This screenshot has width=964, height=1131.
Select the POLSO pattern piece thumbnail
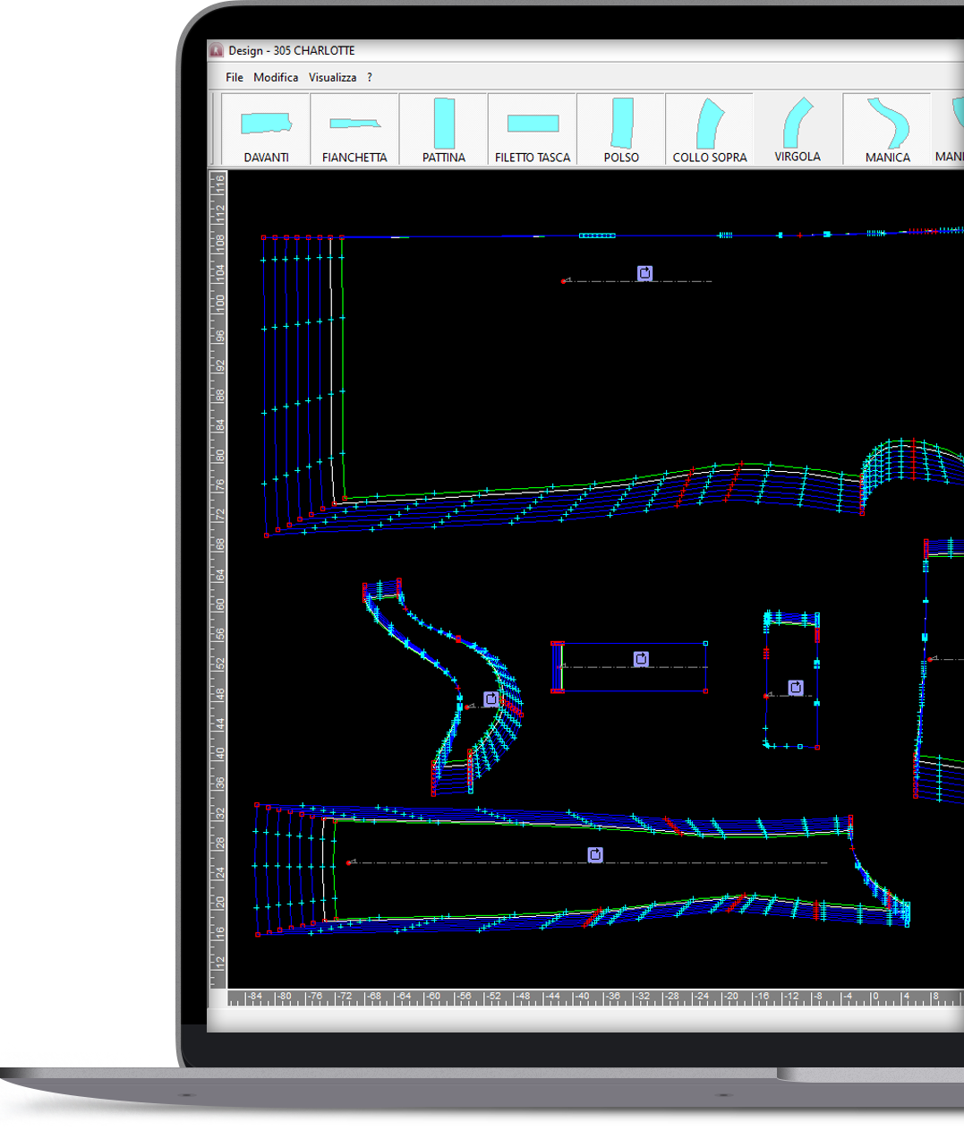coord(621,130)
